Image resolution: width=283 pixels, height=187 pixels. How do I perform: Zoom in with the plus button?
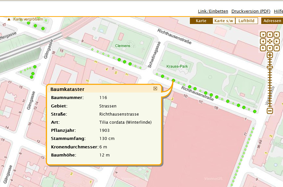(x=270, y=55)
